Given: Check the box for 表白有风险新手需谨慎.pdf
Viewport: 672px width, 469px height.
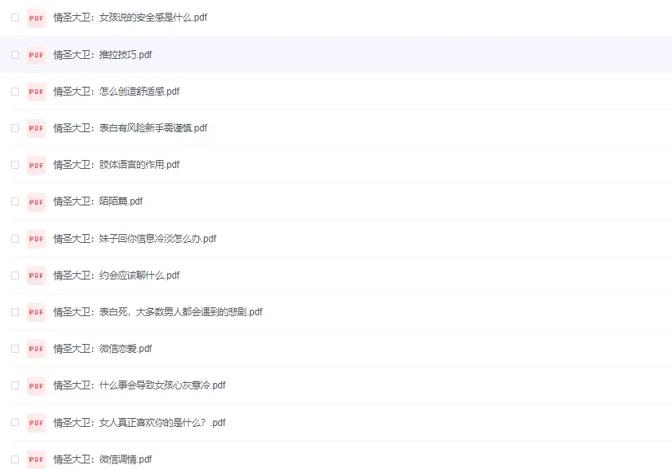Looking at the screenshot, I should (x=15, y=128).
